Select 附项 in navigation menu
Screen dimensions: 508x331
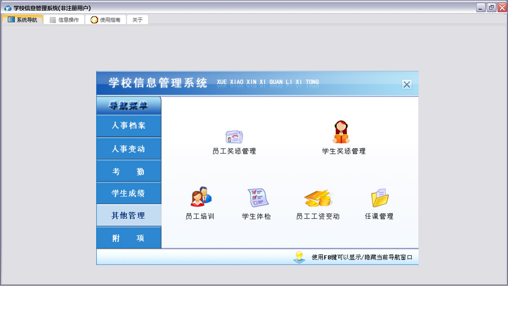129,238
